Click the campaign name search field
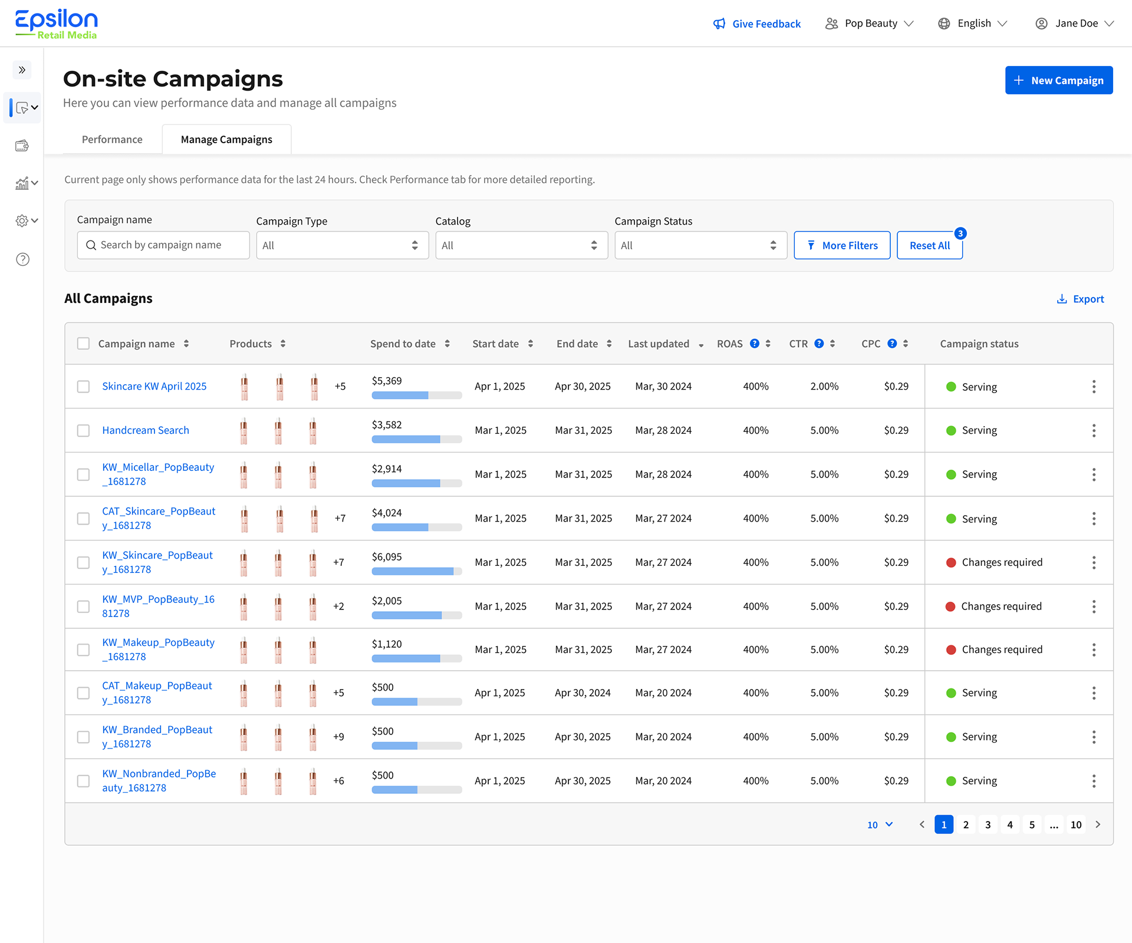 163,245
